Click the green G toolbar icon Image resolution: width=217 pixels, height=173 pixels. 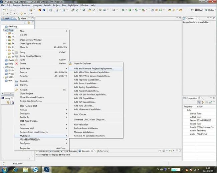161,10
